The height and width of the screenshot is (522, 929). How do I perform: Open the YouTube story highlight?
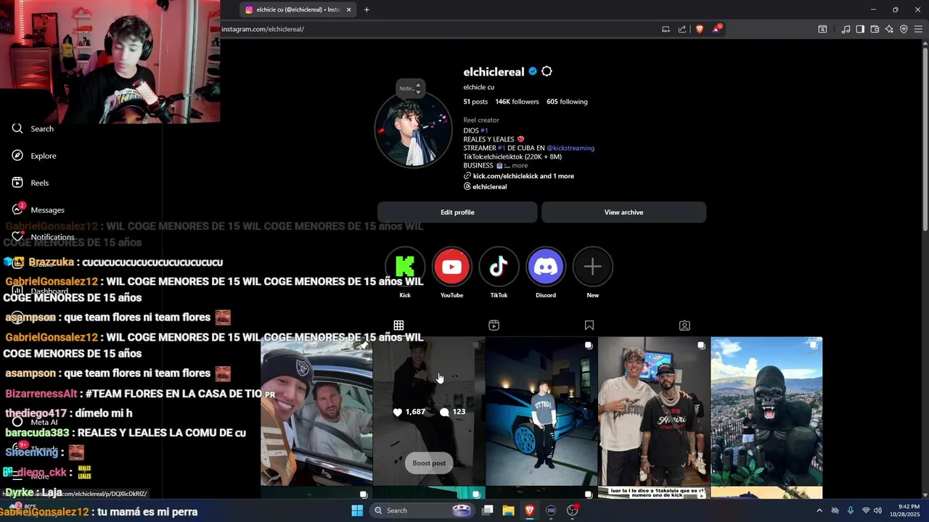(x=451, y=267)
